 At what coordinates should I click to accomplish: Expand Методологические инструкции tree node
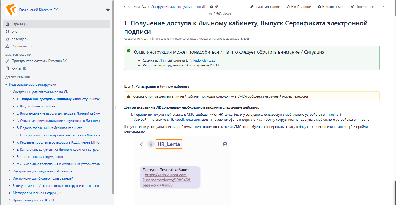(x=10, y=193)
